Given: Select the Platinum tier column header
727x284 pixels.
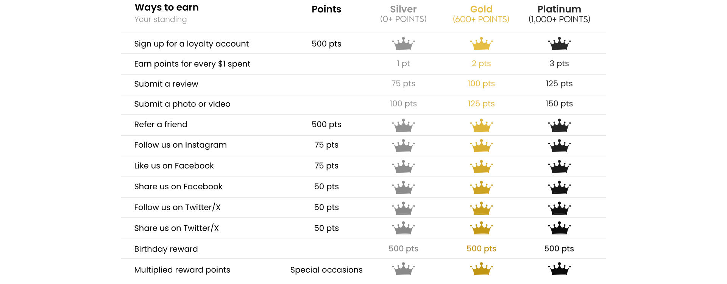Looking at the screenshot, I should click(559, 14).
